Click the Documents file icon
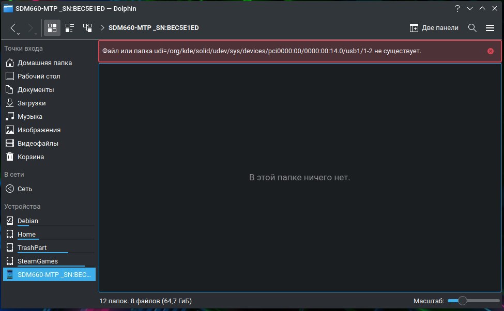504x311 pixels. coord(10,90)
